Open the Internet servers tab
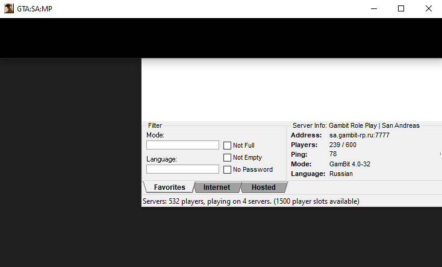The height and width of the screenshot is (267, 442). [x=216, y=187]
